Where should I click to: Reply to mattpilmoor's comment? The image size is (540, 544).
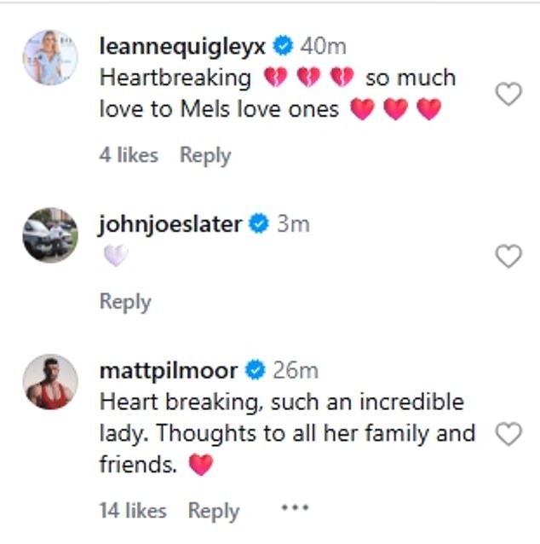click(214, 510)
